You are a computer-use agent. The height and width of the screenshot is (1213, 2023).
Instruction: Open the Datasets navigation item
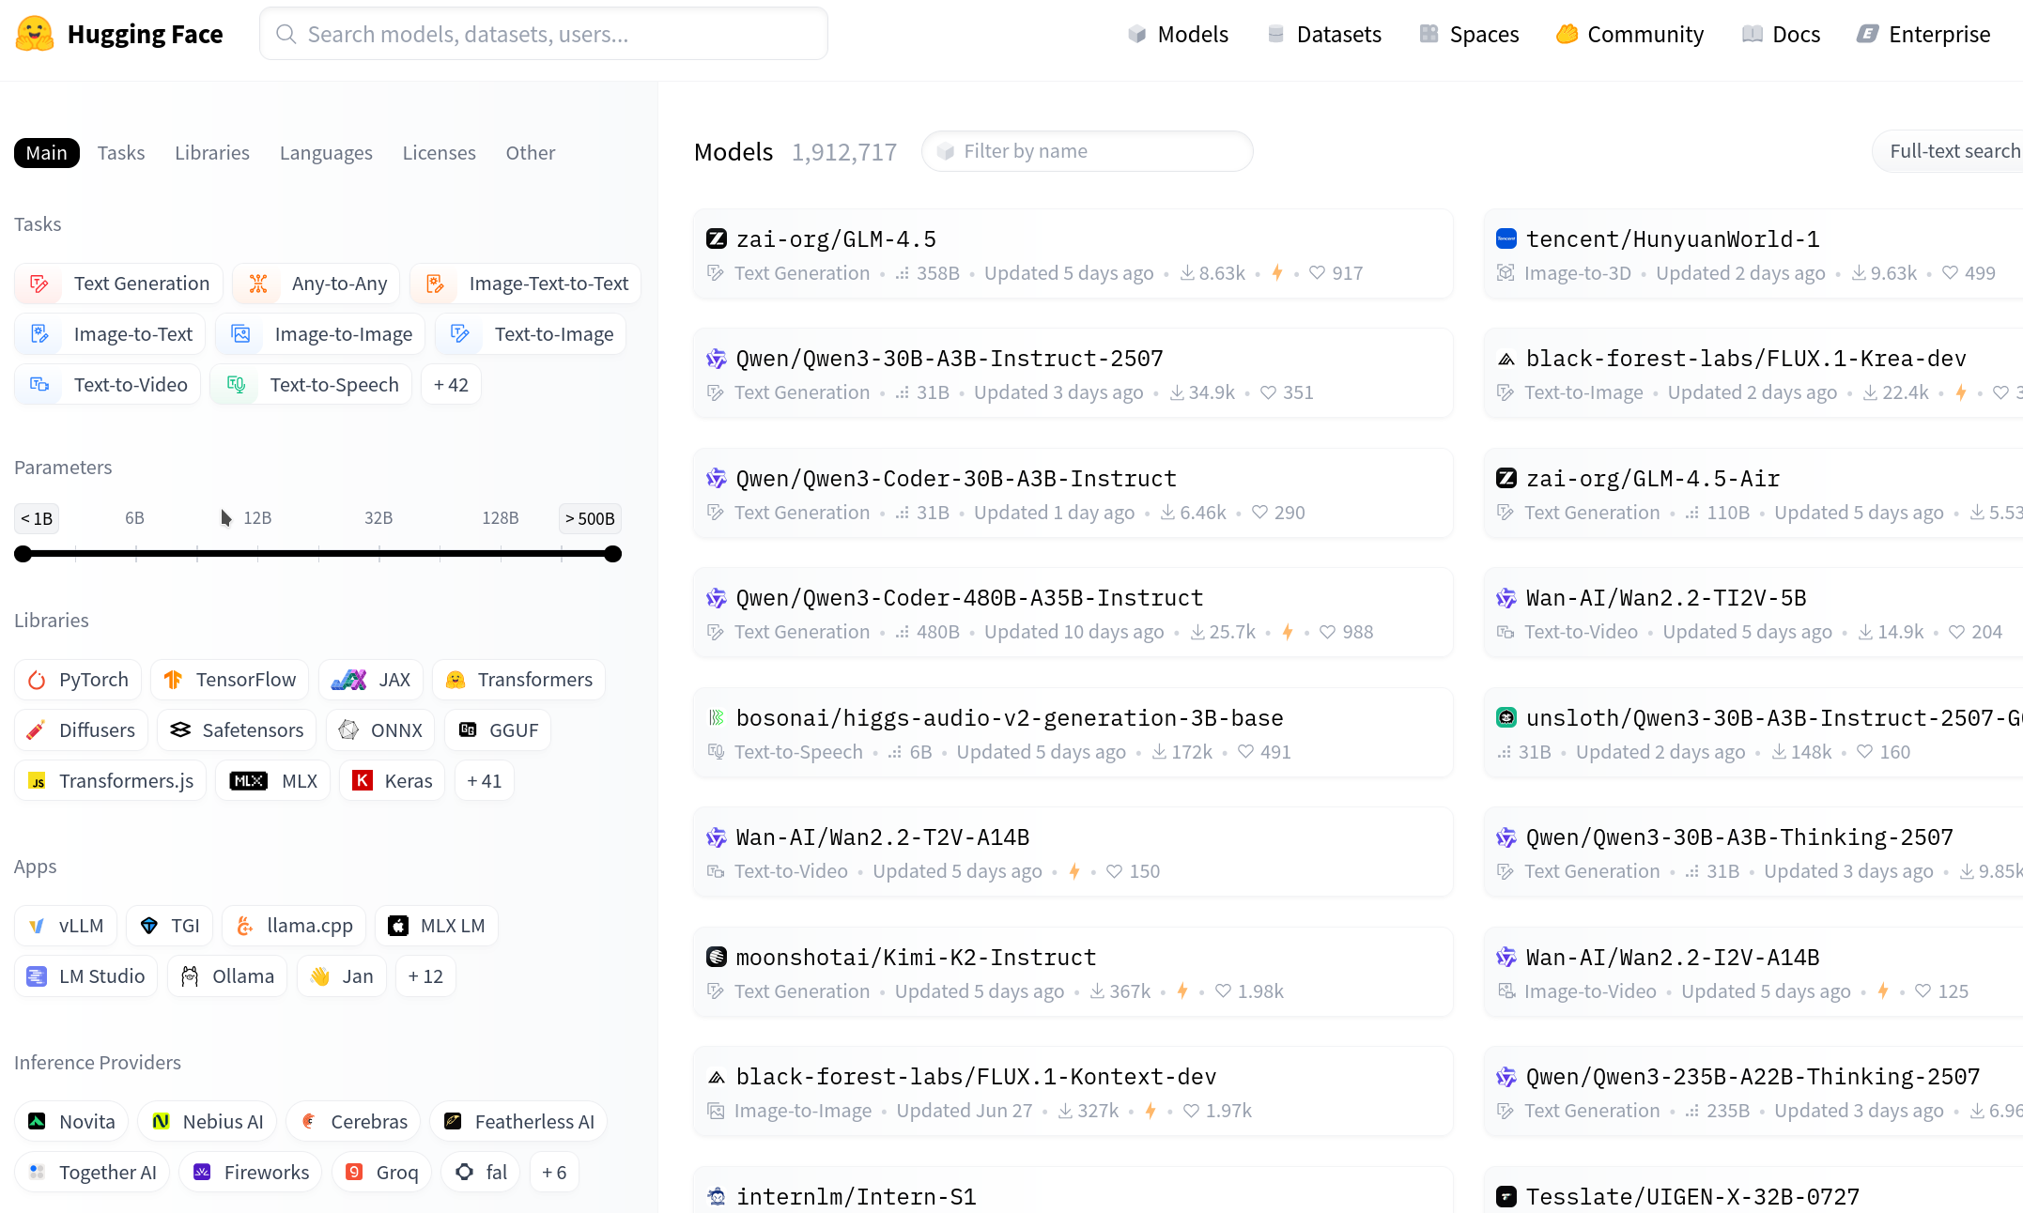1324,35
